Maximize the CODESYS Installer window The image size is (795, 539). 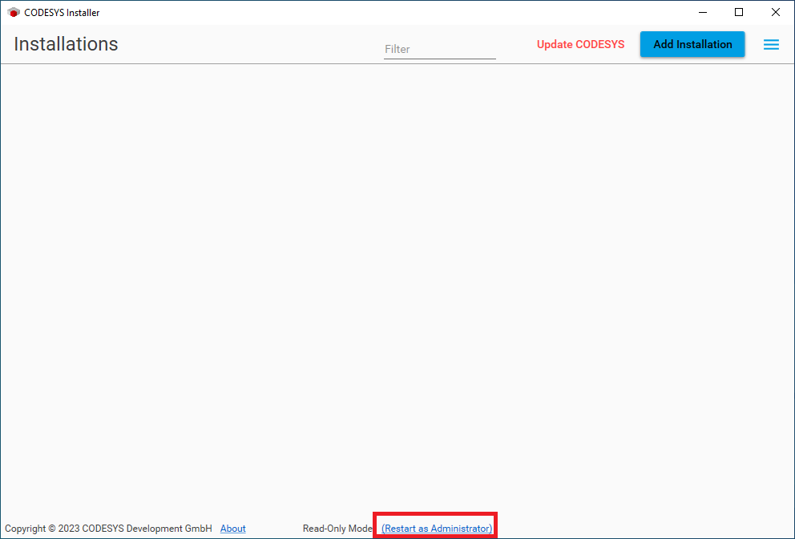(x=739, y=13)
